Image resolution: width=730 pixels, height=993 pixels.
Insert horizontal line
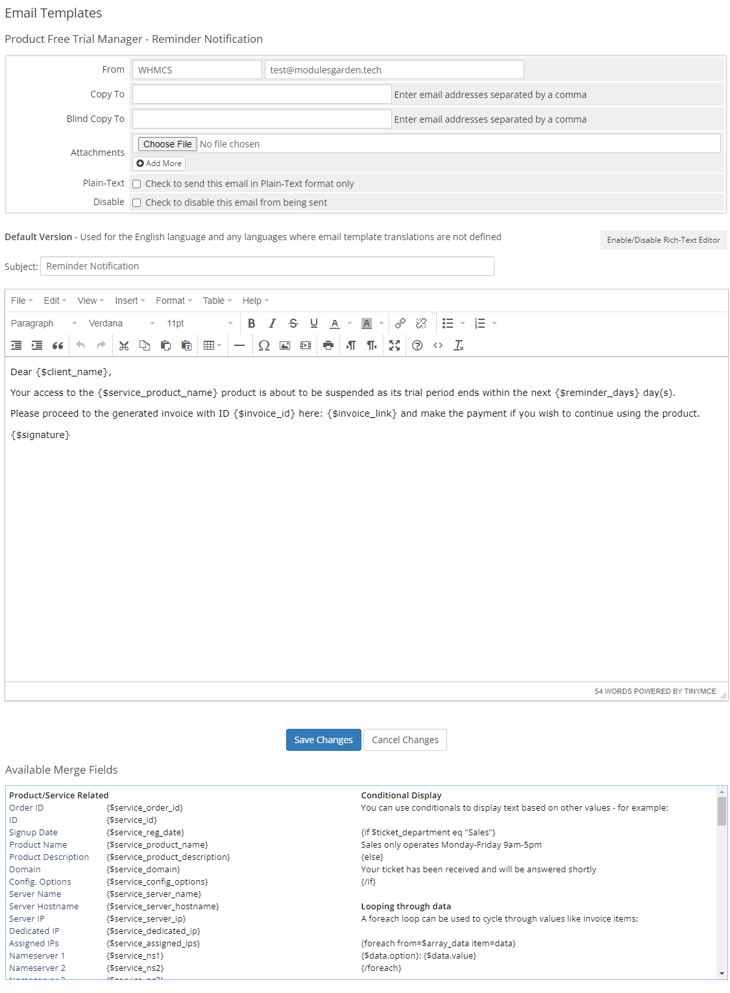[x=239, y=345]
